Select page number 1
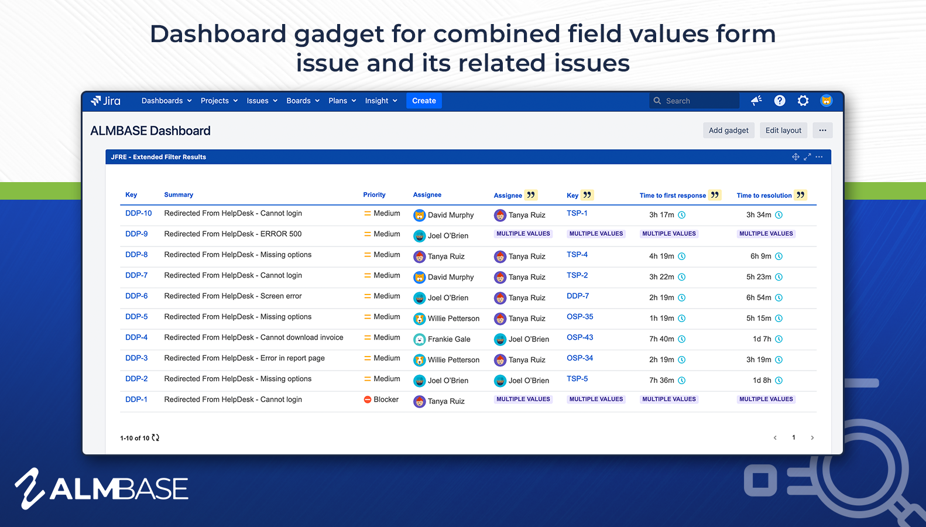926x527 pixels. tap(794, 437)
